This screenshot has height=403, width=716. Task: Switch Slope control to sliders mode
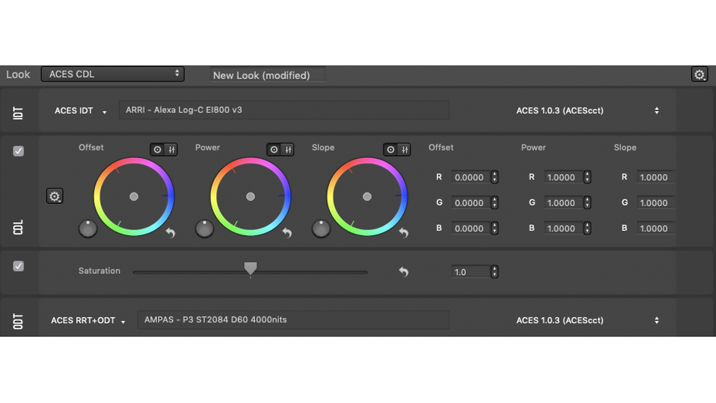coord(404,149)
